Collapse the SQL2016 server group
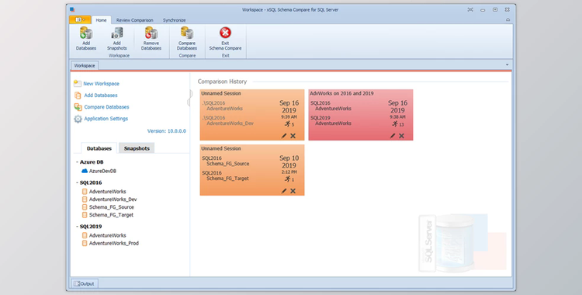Image resolution: width=582 pixels, height=295 pixels. (77, 182)
